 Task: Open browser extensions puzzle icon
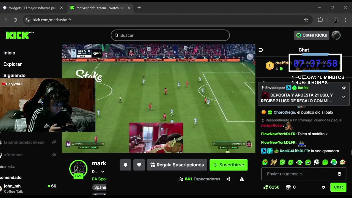pos(320,20)
